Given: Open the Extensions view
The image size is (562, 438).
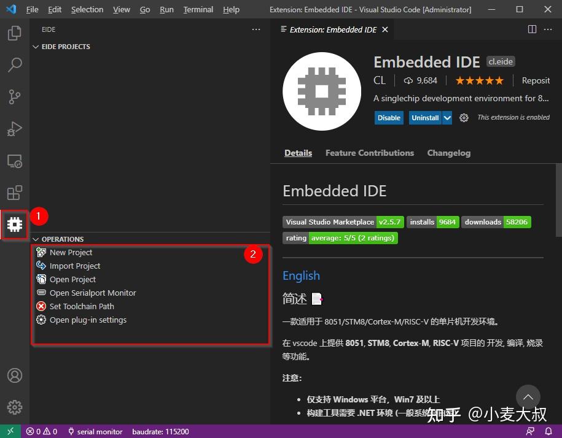Looking at the screenshot, I should tap(14, 193).
